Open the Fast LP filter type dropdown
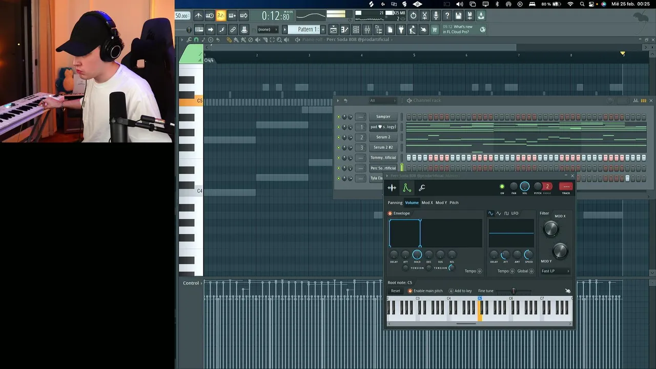 point(555,271)
